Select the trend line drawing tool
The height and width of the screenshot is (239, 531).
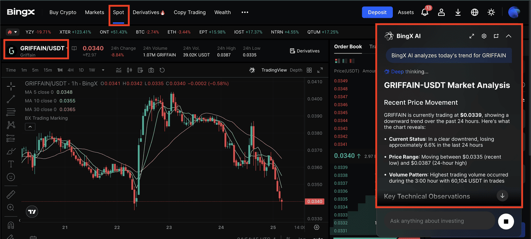[11, 99]
